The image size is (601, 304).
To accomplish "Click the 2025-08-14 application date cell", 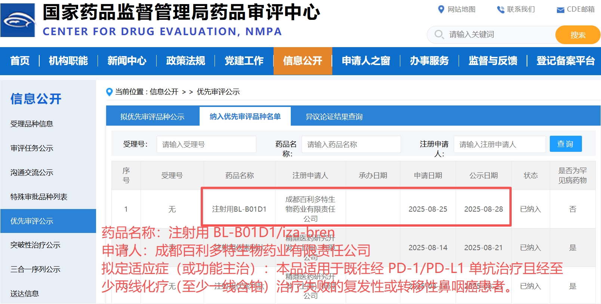I will [x=428, y=248].
